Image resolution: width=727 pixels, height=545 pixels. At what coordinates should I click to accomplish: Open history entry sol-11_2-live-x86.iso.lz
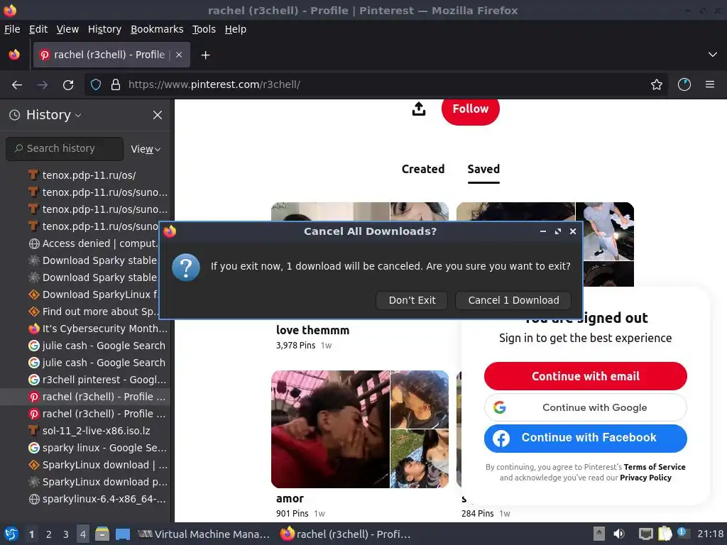pyautogui.click(x=85, y=431)
